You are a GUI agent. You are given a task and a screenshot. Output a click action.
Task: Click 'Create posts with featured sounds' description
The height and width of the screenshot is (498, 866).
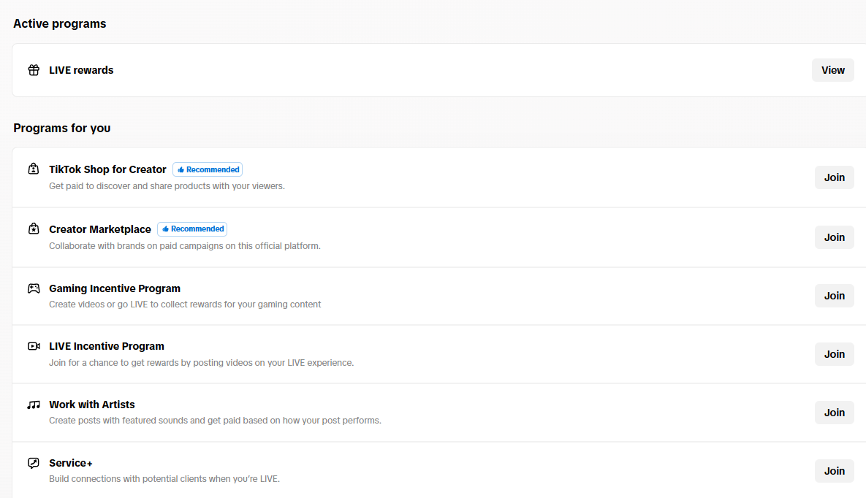[215, 421]
